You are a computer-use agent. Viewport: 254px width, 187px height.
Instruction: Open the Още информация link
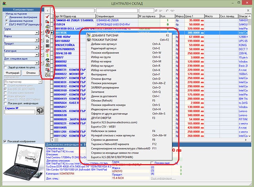coord(163,178)
